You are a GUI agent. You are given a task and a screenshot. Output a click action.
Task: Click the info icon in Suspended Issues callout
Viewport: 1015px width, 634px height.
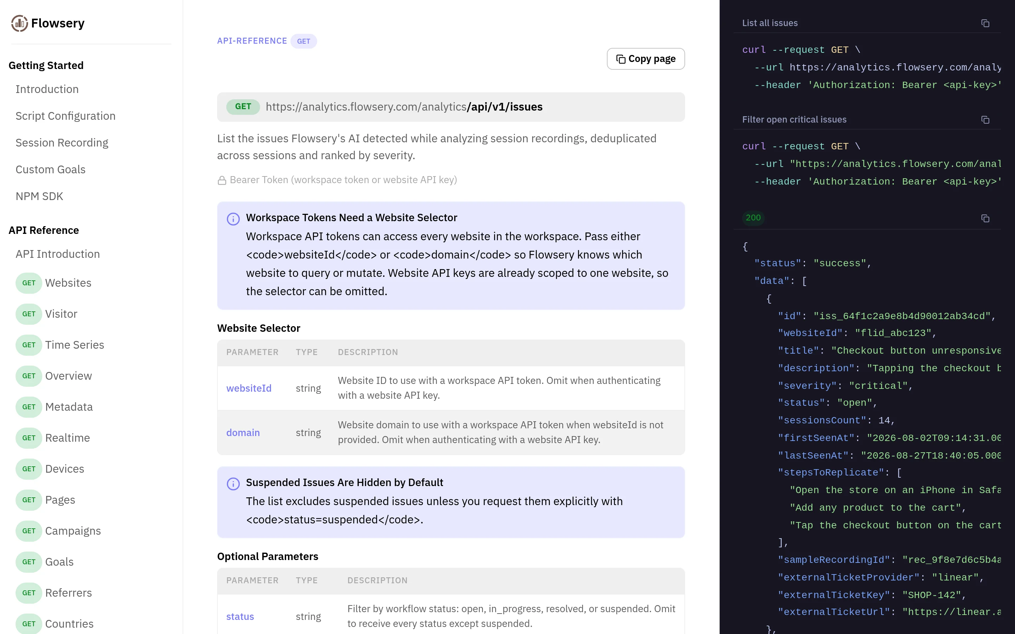pos(233,484)
